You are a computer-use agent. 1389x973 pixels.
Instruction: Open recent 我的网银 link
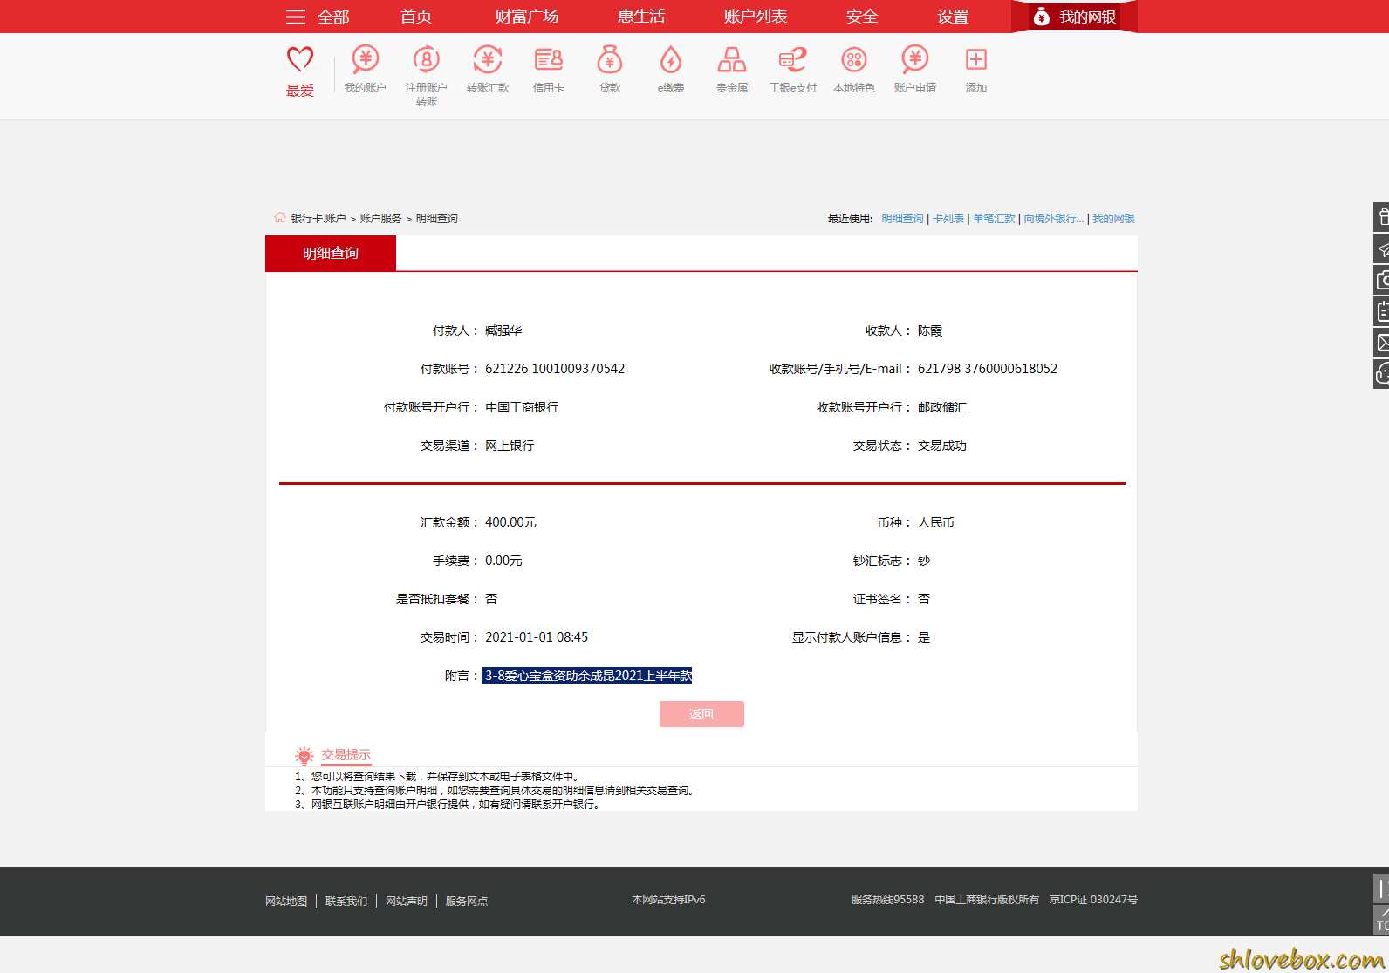coord(1113,219)
